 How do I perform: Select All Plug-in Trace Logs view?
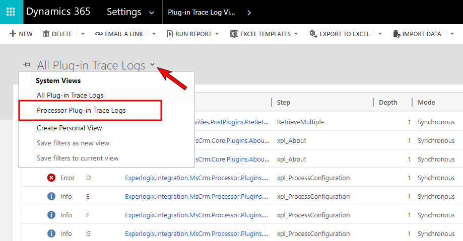point(70,95)
